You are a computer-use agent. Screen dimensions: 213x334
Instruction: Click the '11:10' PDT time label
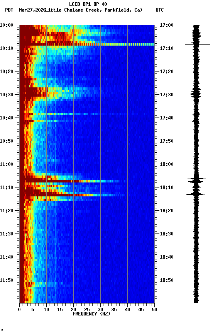tap(7, 187)
